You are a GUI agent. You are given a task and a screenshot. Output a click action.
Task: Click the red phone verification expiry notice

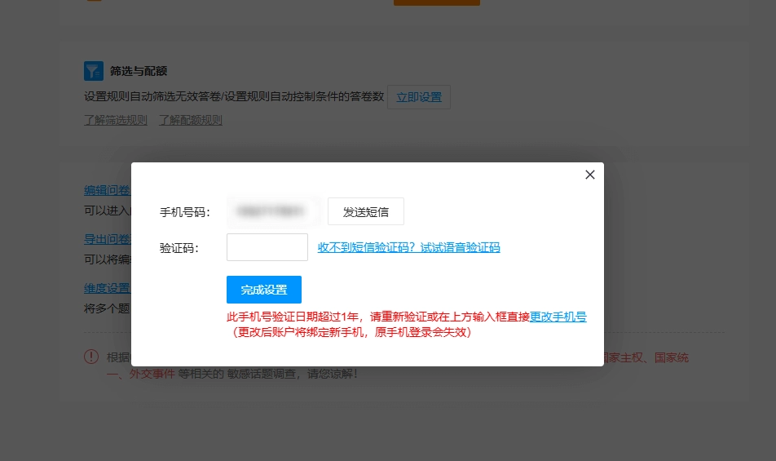point(406,325)
